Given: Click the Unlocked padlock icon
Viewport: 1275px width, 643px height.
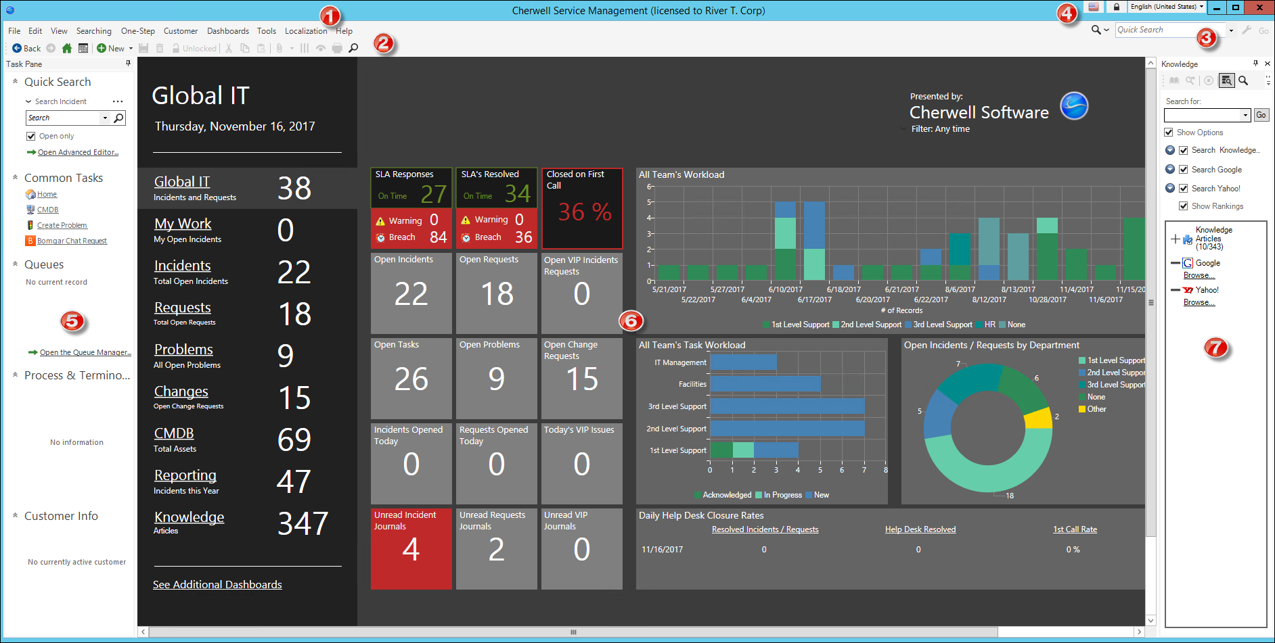Looking at the screenshot, I should [176, 49].
